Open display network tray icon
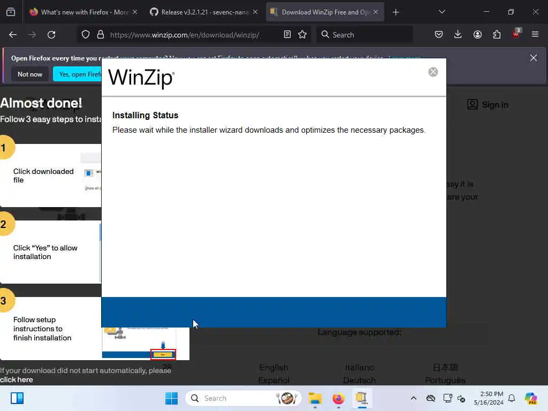Screen dimensions: 548x411 447,398
